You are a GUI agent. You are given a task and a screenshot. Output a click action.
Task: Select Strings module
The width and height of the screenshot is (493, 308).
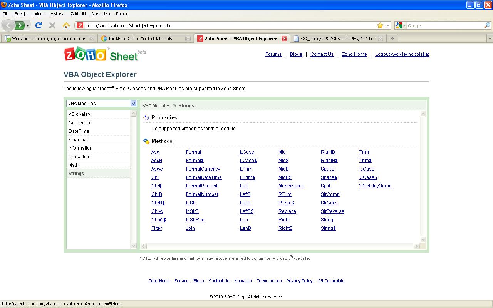coord(98,174)
